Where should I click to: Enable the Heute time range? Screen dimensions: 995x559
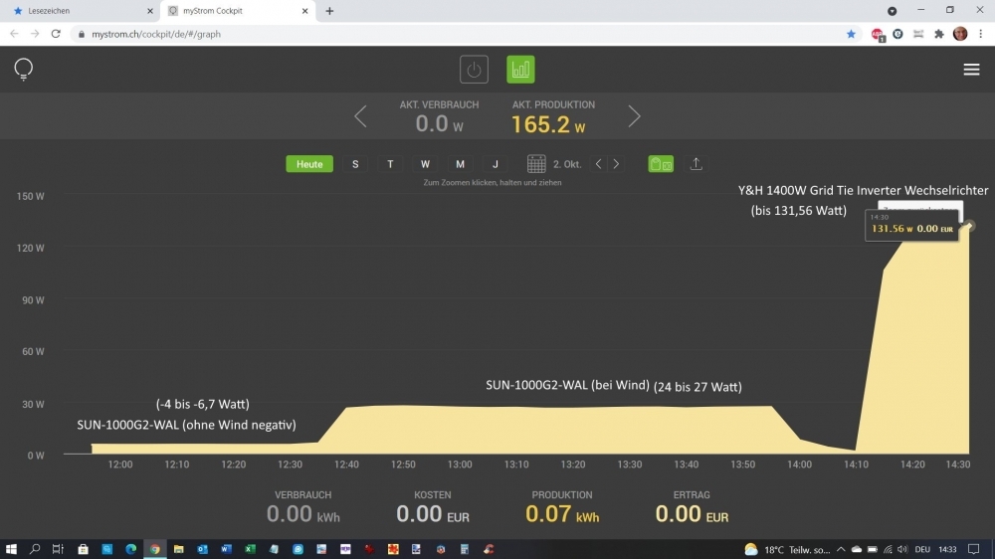click(309, 164)
